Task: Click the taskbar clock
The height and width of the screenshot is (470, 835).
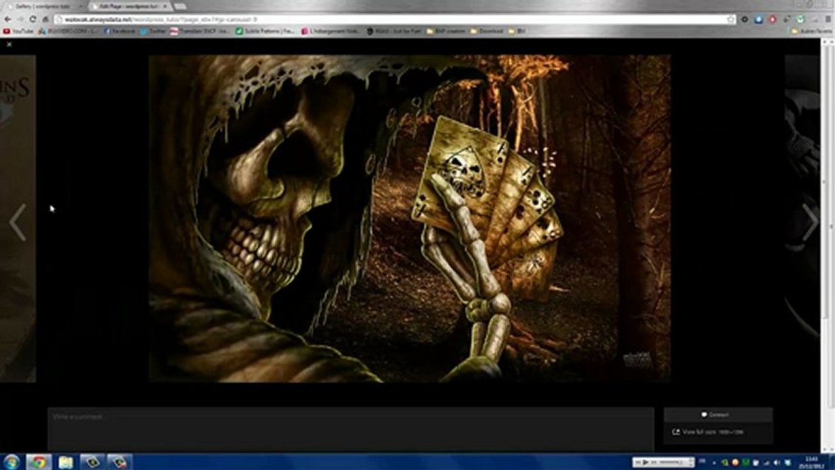Action: (x=812, y=462)
